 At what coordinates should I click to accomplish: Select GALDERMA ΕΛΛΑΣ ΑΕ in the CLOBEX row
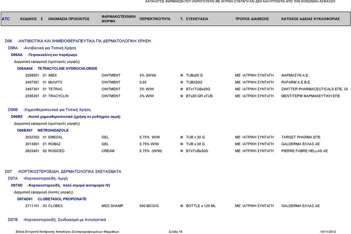pyautogui.click(x=301, y=206)
